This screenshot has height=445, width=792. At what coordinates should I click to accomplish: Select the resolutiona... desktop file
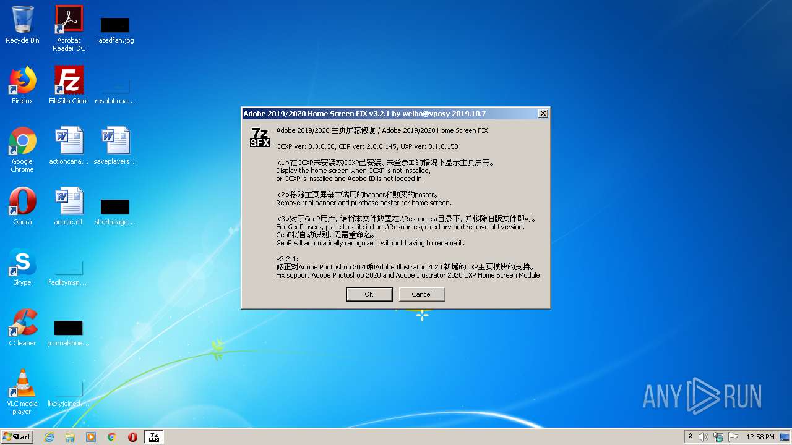[115, 90]
